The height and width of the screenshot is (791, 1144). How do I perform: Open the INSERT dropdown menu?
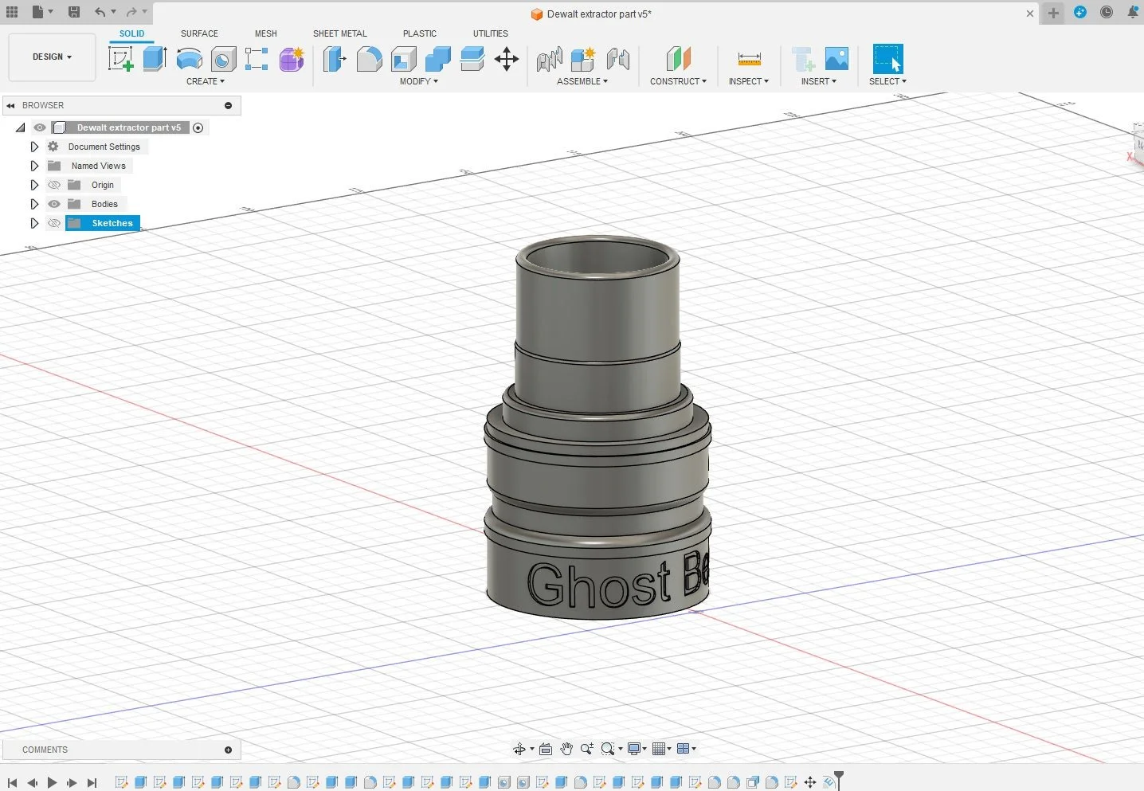pyautogui.click(x=819, y=81)
